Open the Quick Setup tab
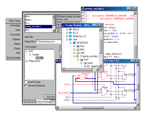 tap(14, 21)
